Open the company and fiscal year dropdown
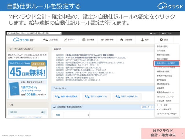Image resolution: width=185 pixels, height=139 pixels. pyautogui.click(x=34, y=33)
